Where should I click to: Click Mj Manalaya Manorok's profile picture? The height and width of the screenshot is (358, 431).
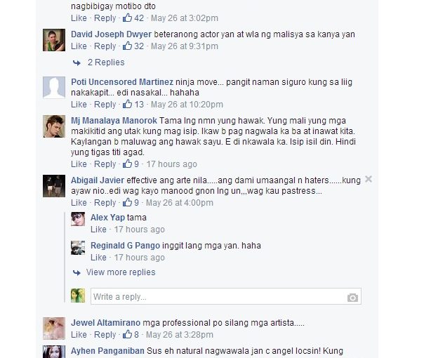(x=54, y=126)
